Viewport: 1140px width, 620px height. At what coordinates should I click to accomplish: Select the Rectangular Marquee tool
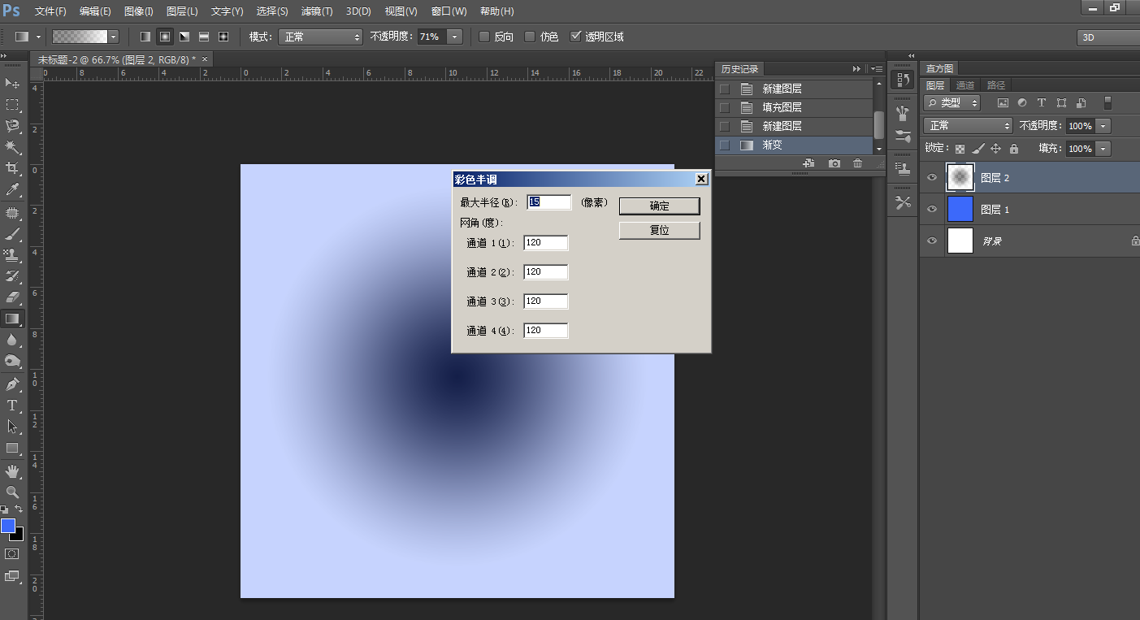coord(12,105)
